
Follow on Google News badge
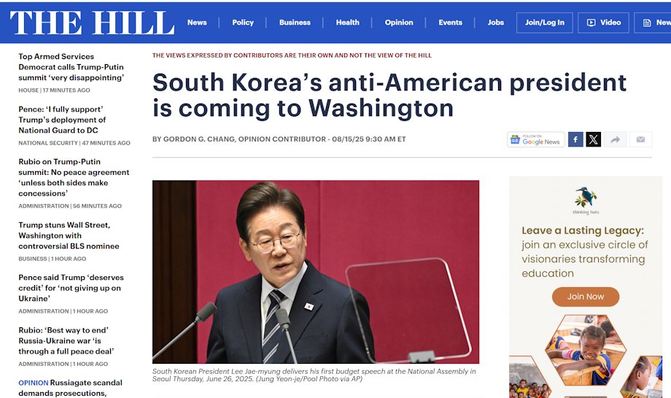536,139
